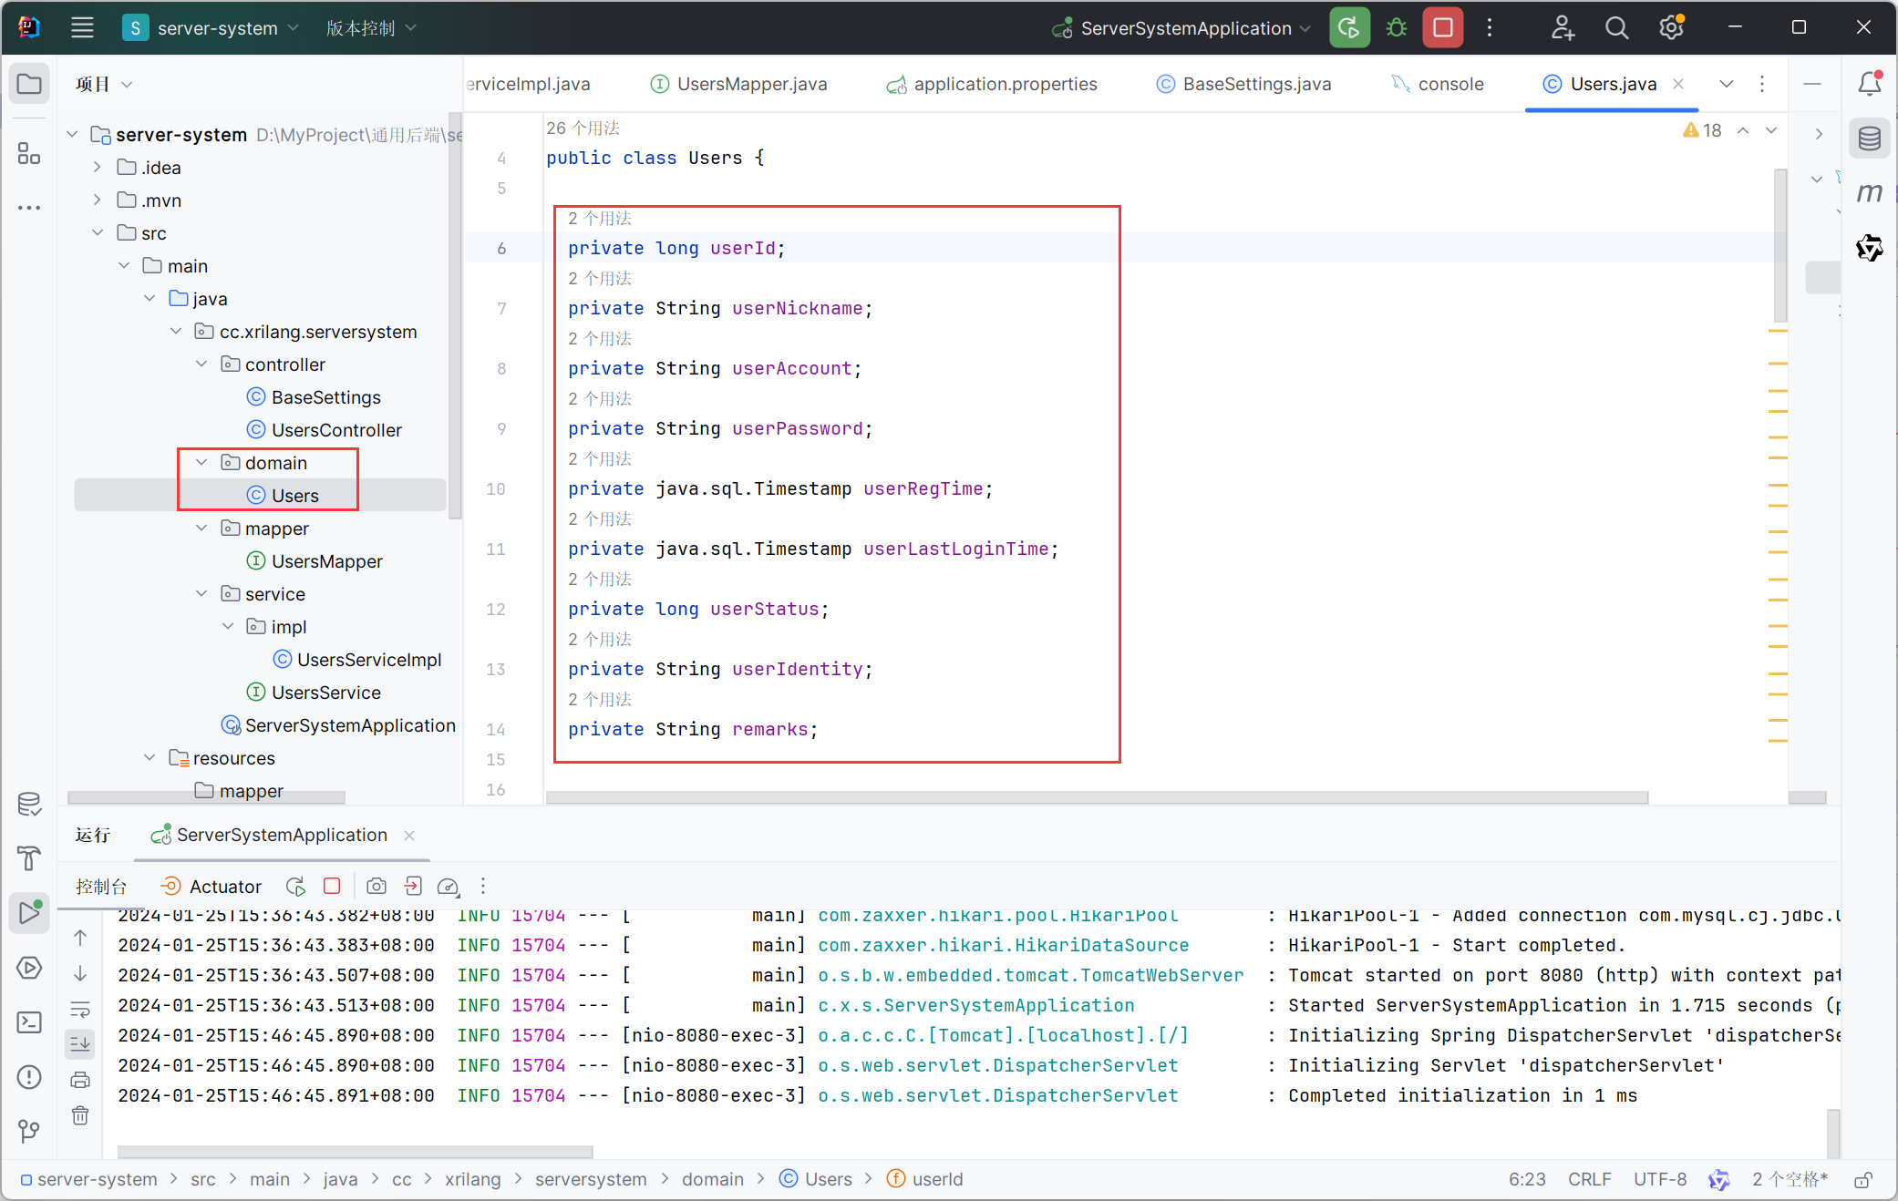The width and height of the screenshot is (1898, 1201).
Task: Collapse the src folder
Action: [97, 233]
